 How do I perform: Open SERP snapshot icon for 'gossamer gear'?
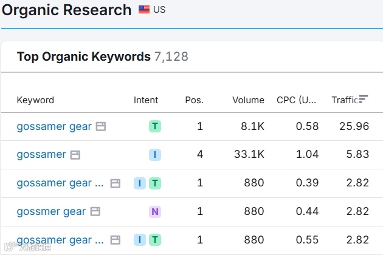[x=101, y=127]
